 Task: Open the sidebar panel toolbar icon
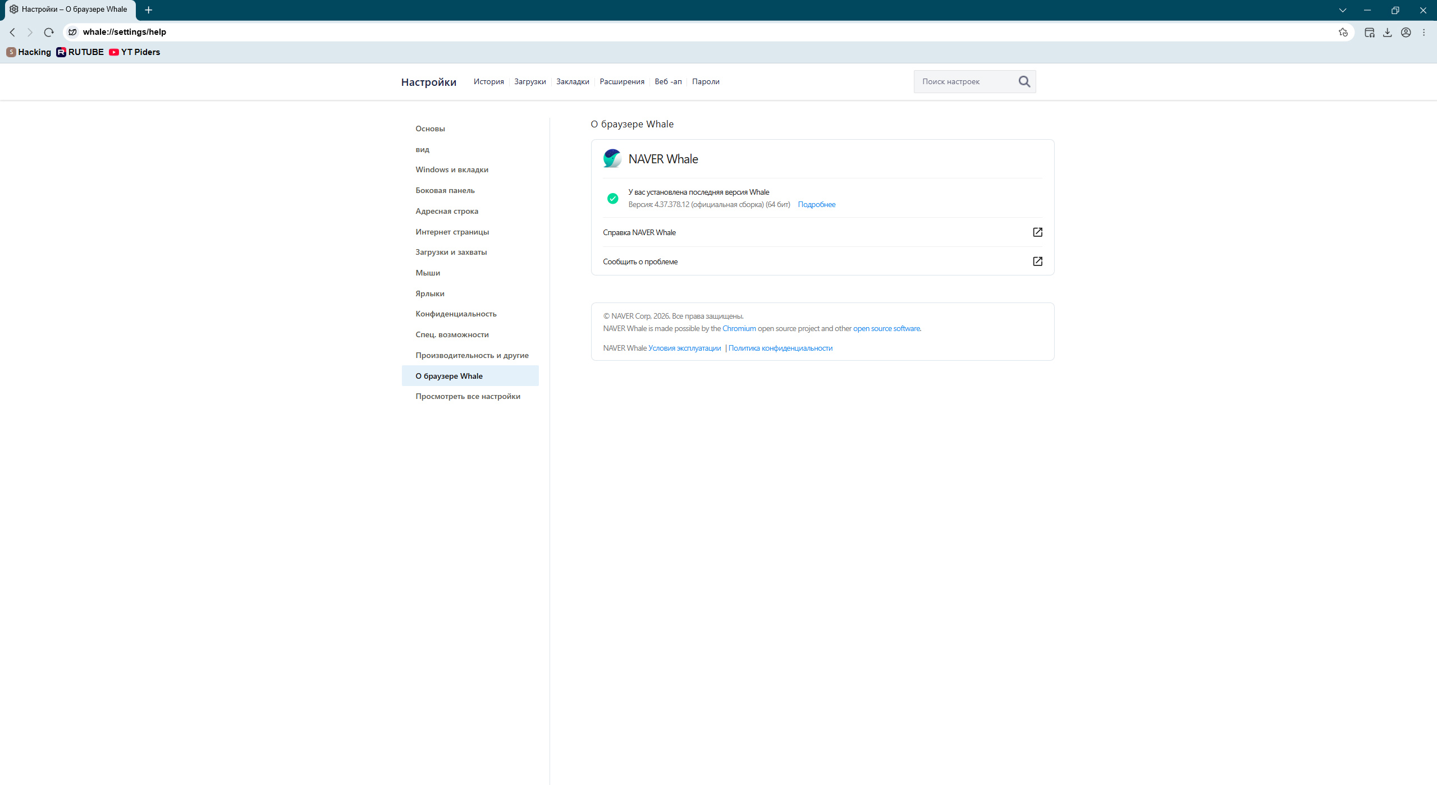[1370, 32]
